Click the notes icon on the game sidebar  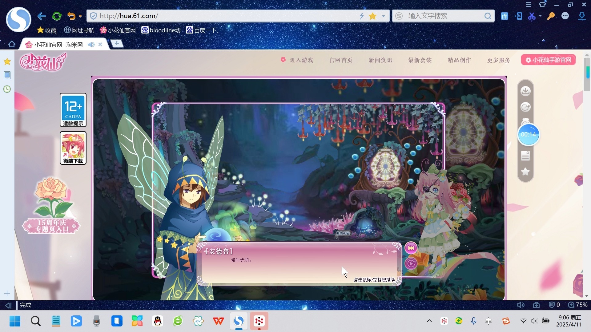(525, 156)
